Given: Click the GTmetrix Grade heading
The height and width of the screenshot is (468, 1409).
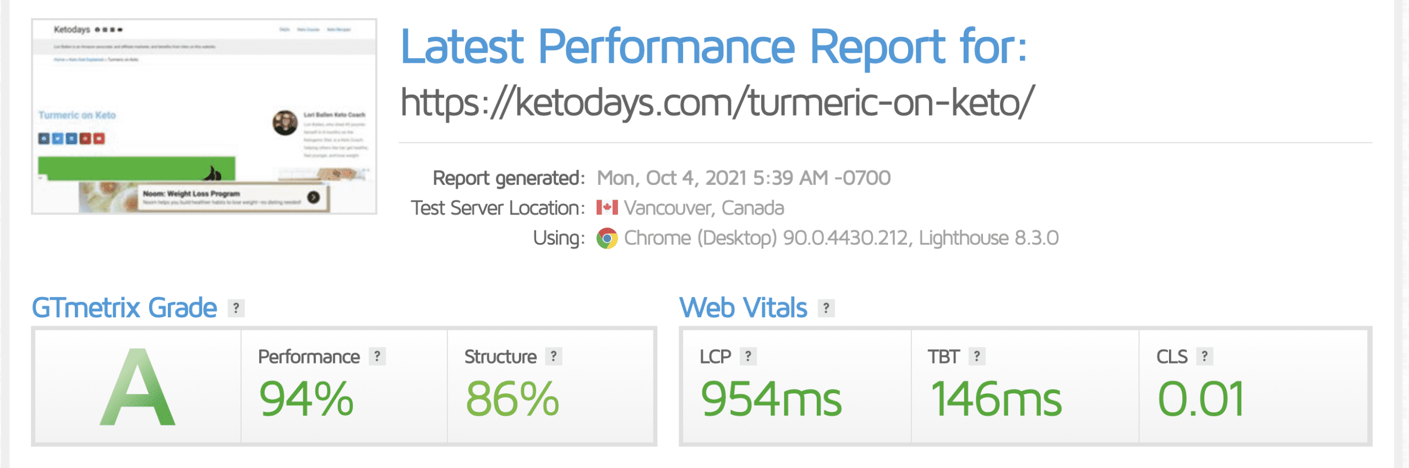Looking at the screenshot, I should (124, 308).
